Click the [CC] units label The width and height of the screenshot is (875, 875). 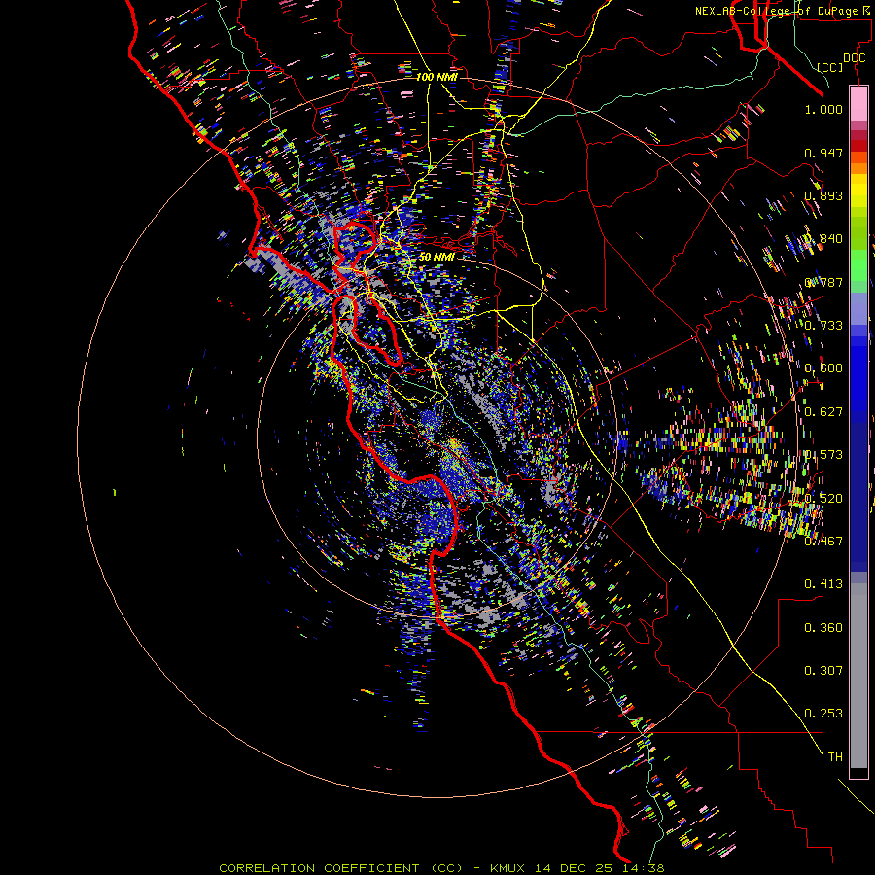point(830,67)
